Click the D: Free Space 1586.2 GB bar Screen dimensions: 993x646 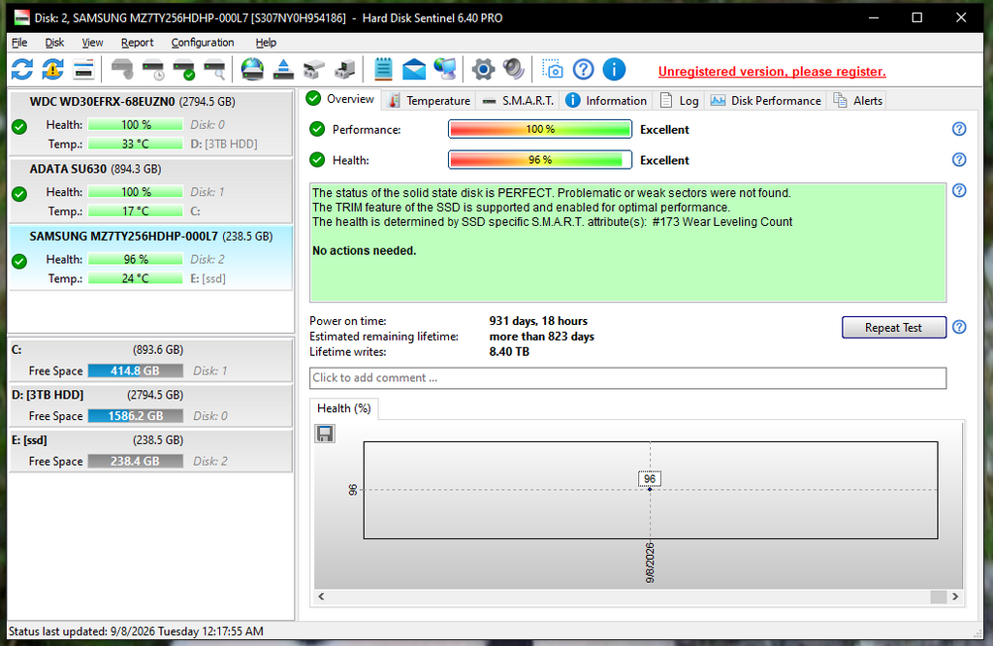[x=135, y=416]
